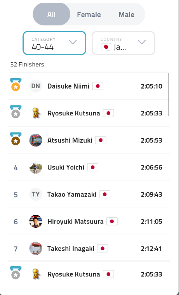Image resolution: width=179 pixels, height=295 pixels.
Task: Open Daisuke Niimi's result
Action: click(89, 86)
